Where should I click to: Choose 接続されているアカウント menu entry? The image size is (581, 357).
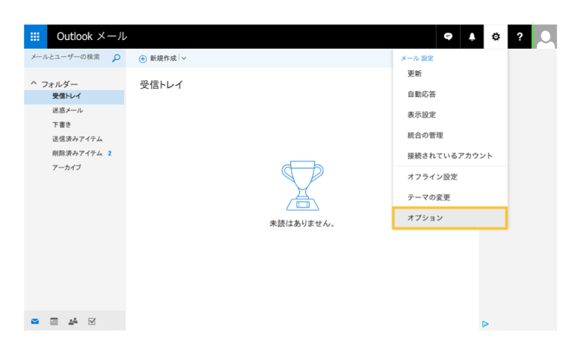(x=450, y=156)
